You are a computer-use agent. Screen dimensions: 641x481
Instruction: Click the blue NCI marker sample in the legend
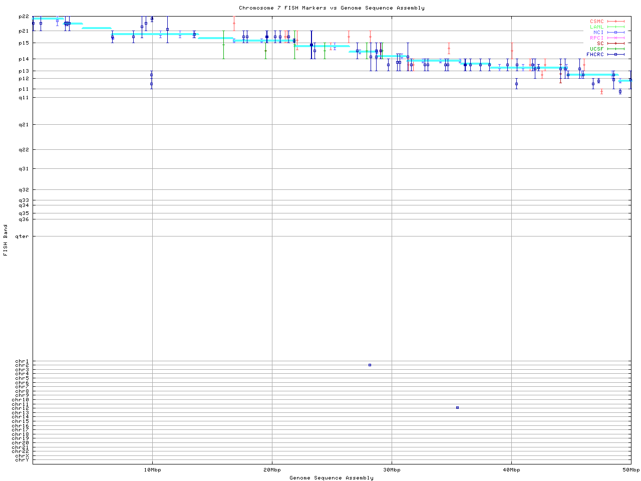point(615,33)
